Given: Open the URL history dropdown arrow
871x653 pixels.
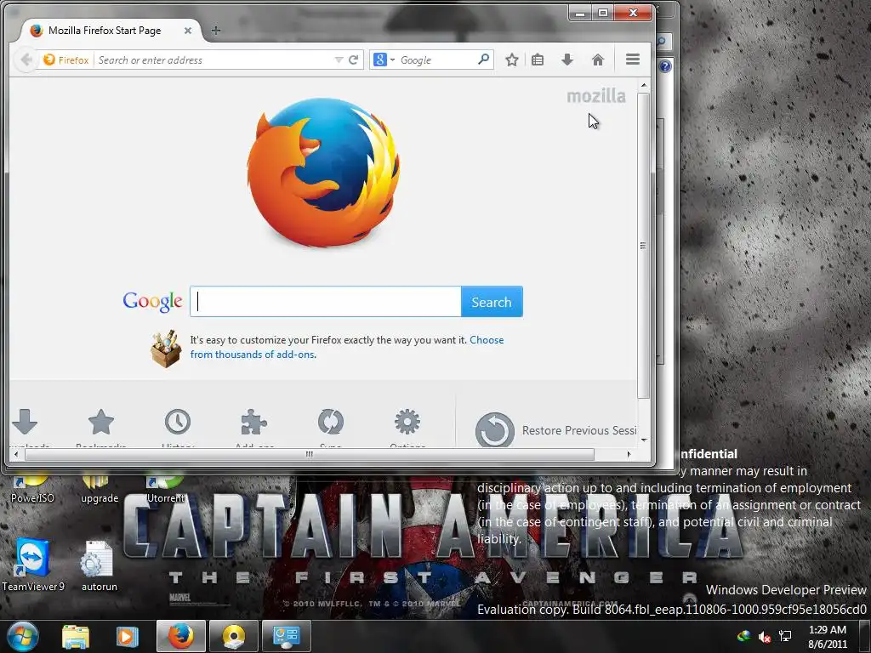Looking at the screenshot, I should (339, 60).
